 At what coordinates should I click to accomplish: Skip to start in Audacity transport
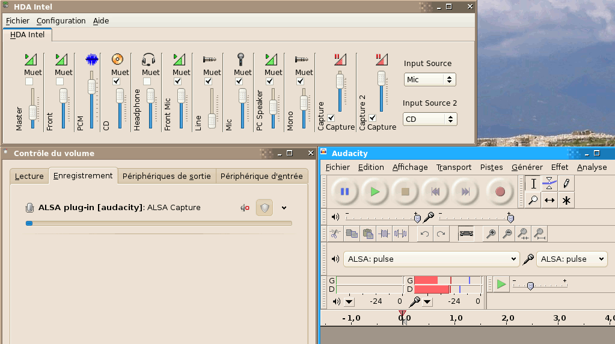(x=435, y=192)
